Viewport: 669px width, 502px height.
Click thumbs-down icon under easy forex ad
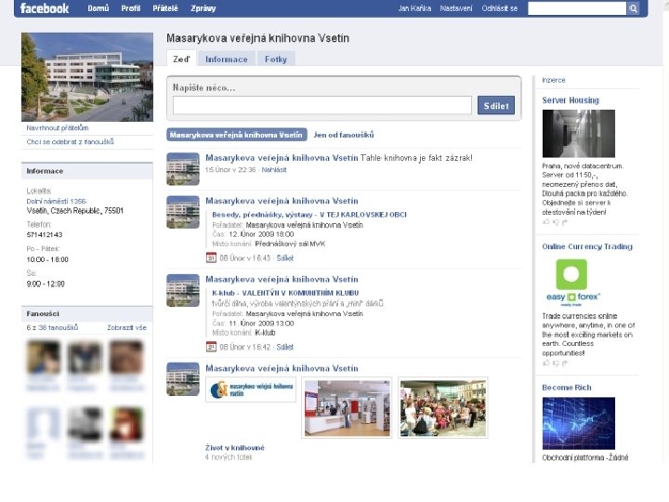[x=556, y=363]
